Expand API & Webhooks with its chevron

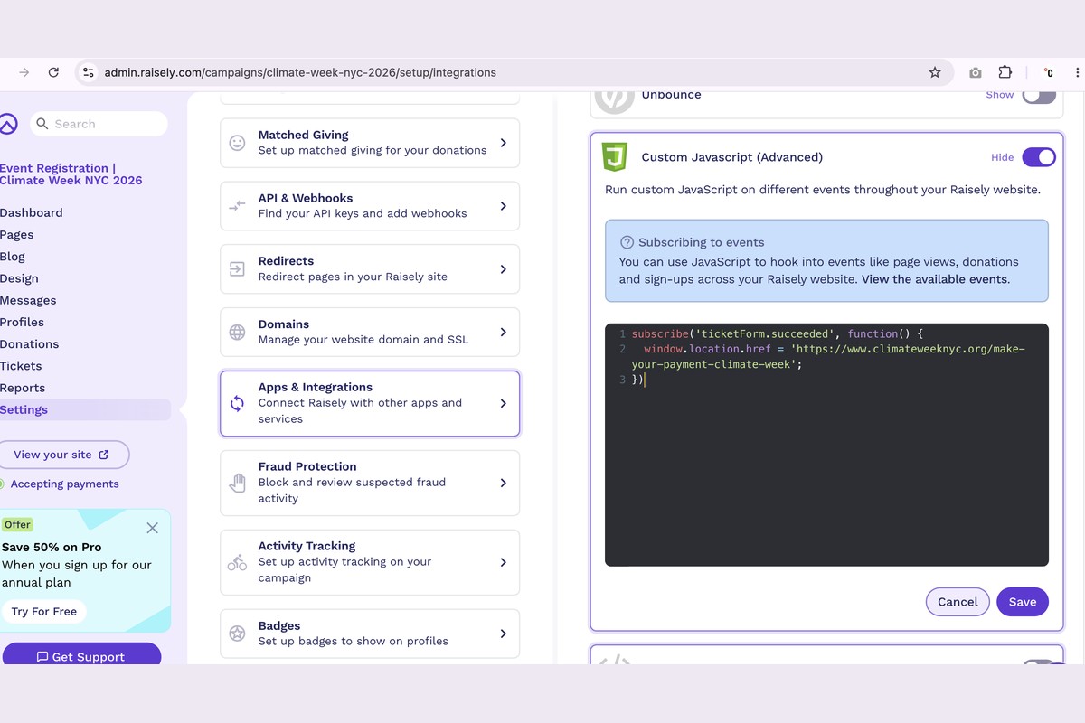coord(504,206)
